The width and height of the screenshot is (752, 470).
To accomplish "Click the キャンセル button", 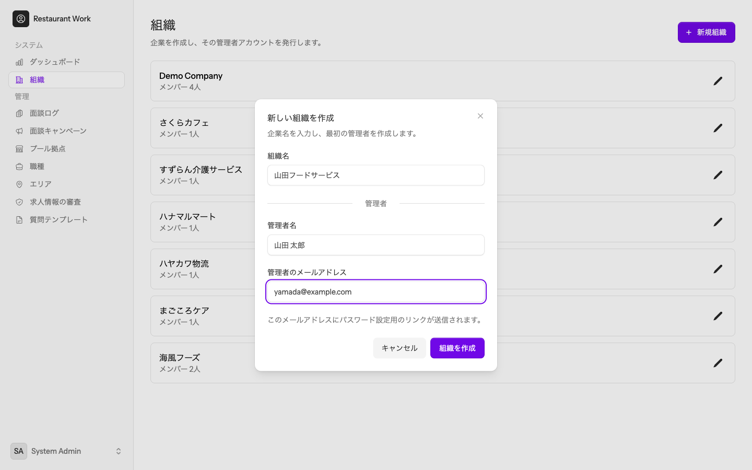I will point(399,348).
